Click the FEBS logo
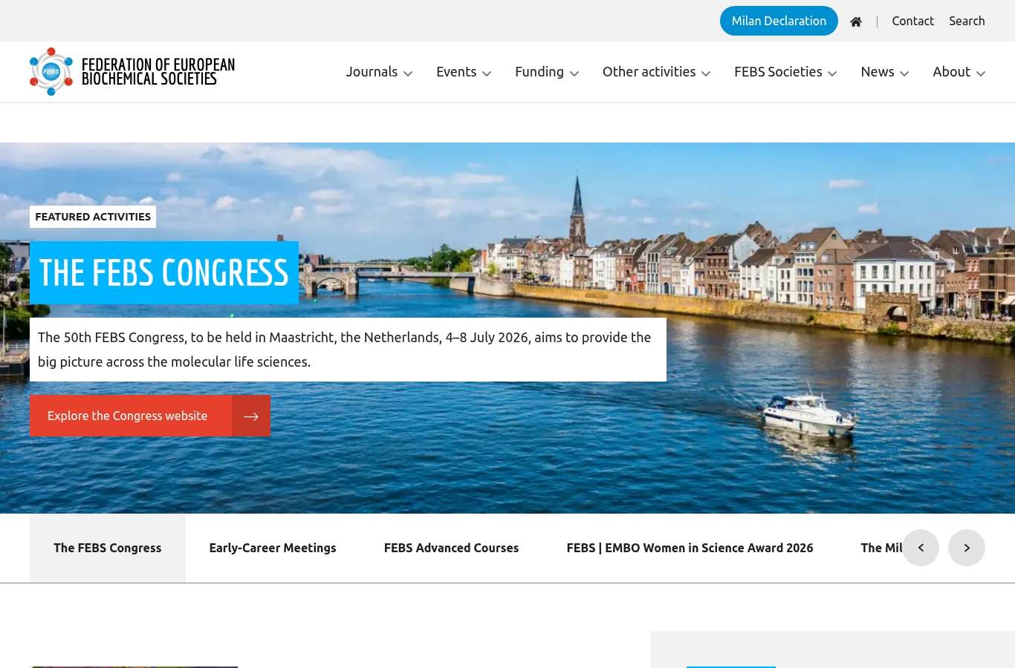This screenshot has width=1015, height=668. point(132,72)
